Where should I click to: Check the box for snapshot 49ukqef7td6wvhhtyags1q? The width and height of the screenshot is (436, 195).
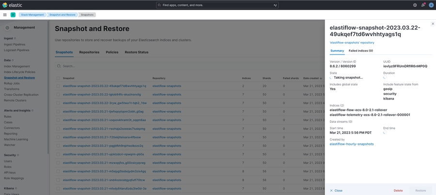pyautogui.click(x=58, y=86)
